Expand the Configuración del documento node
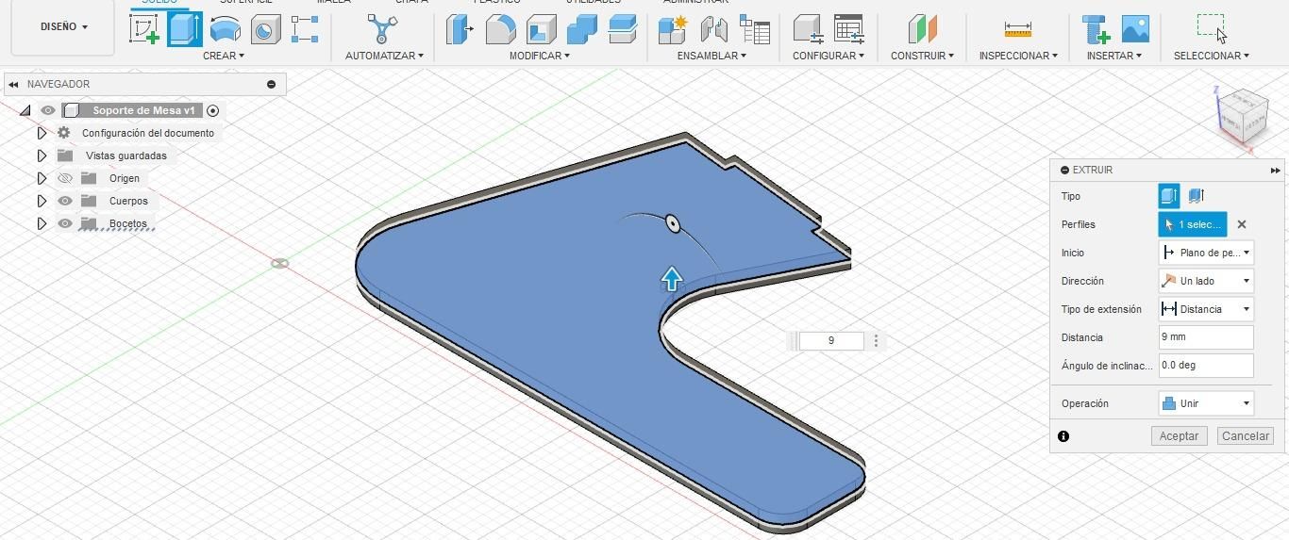The image size is (1289, 540). (x=42, y=133)
